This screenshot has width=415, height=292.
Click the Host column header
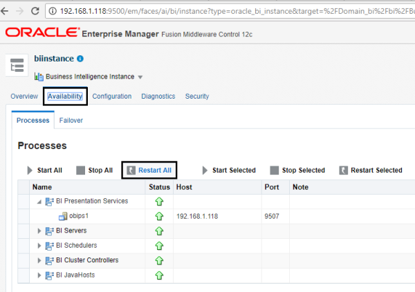pos(217,187)
